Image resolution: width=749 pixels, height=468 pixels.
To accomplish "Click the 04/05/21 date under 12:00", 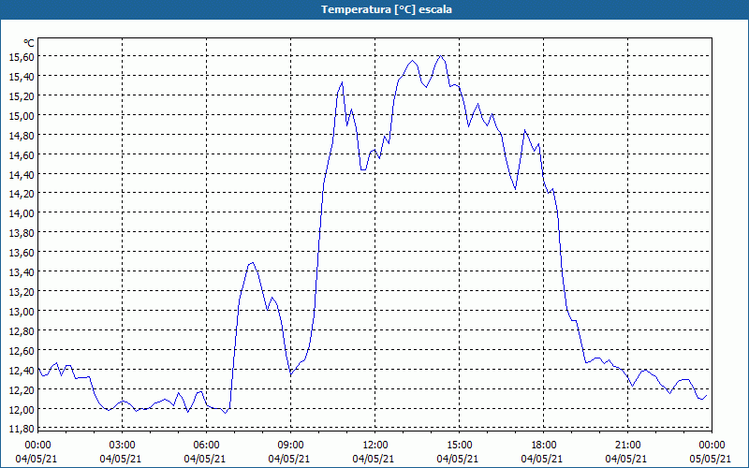I will tap(374, 459).
